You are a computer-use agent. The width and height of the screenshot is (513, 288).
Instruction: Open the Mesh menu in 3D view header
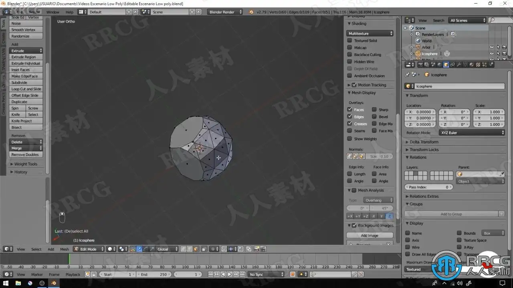pyautogui.click(x=65, y=249)
